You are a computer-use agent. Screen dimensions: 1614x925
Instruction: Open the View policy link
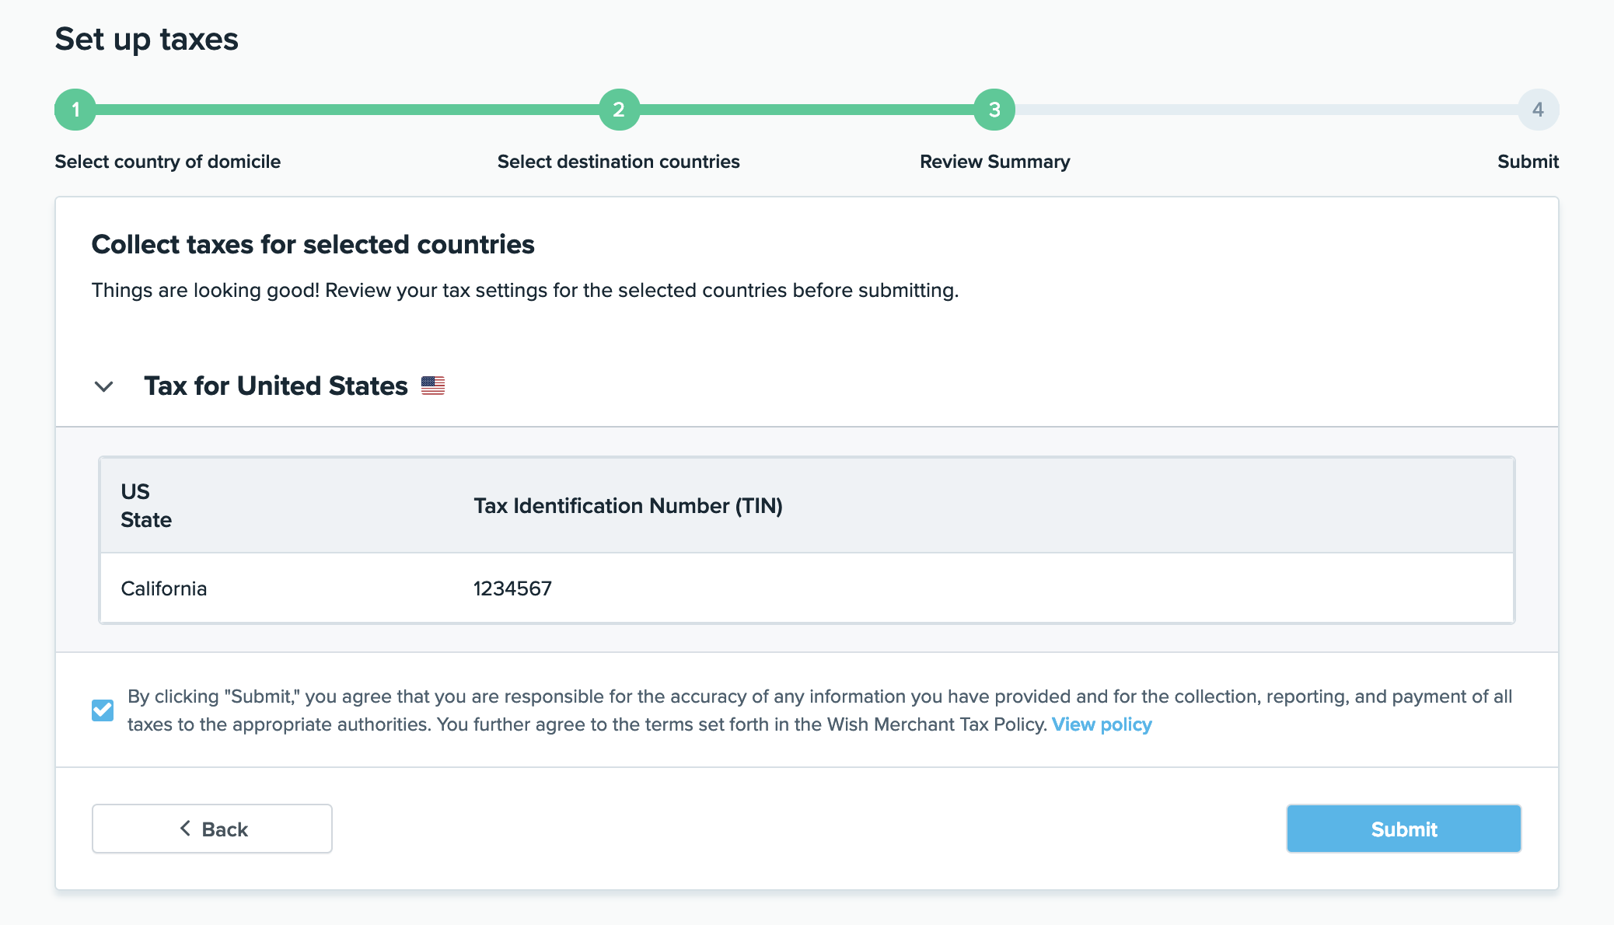tap(1102, 724)
